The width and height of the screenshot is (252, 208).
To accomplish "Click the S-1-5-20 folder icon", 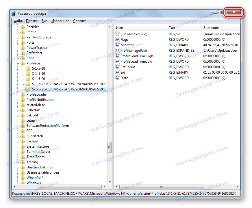I will pos(28,79).
